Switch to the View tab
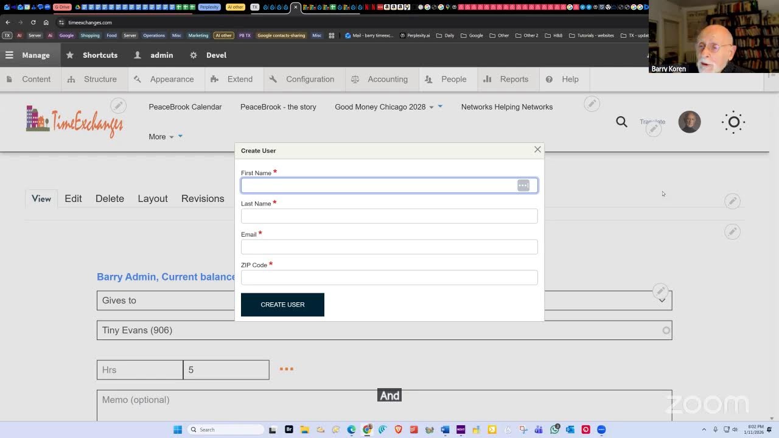Viewport: 779px width, 438px height. 41,198
